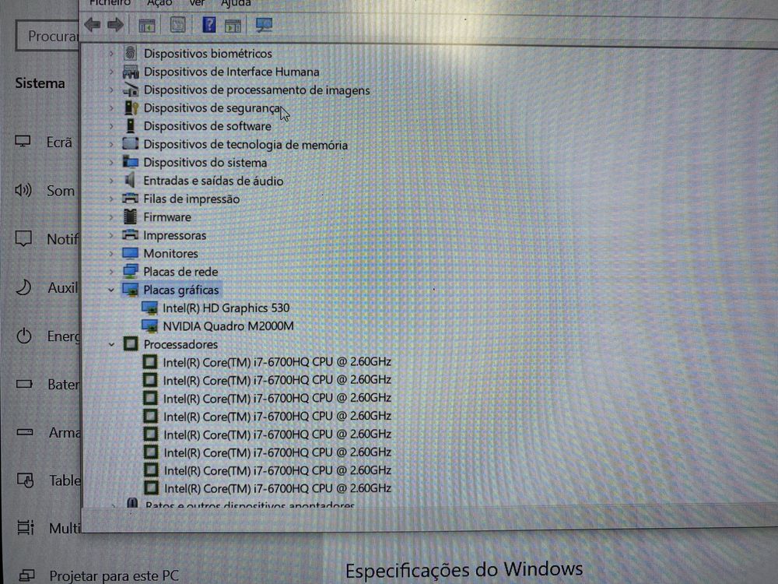The height and width of the screenshot is (584, 778).
Task: Click the Filas de impressão printer icon
Action: 130,198
